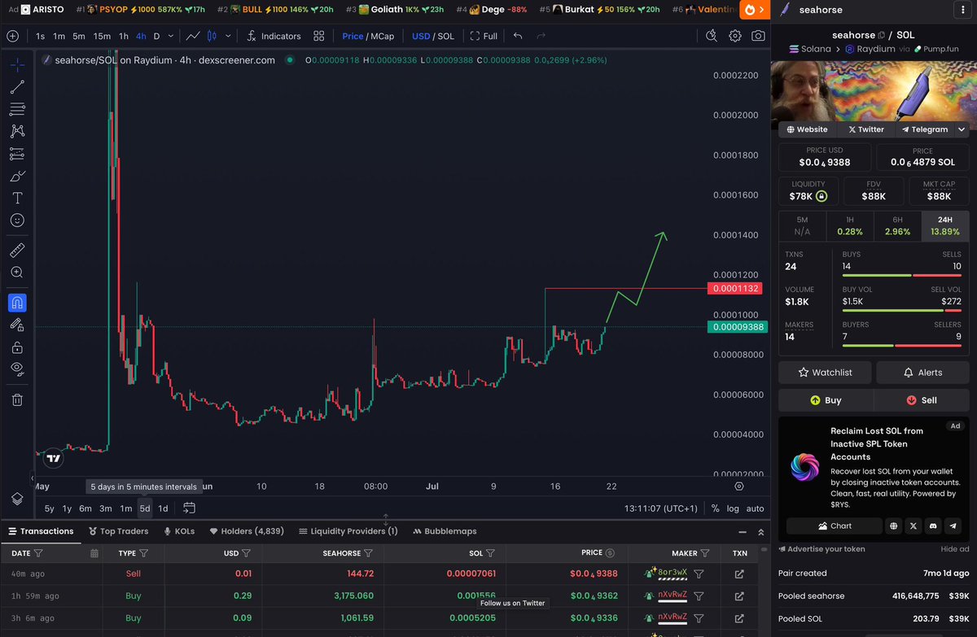The width and height of the screenshot is (977, 637).
Task: Toggle percent scale mode
Action: pyautogui.click(x=715, y=508)
